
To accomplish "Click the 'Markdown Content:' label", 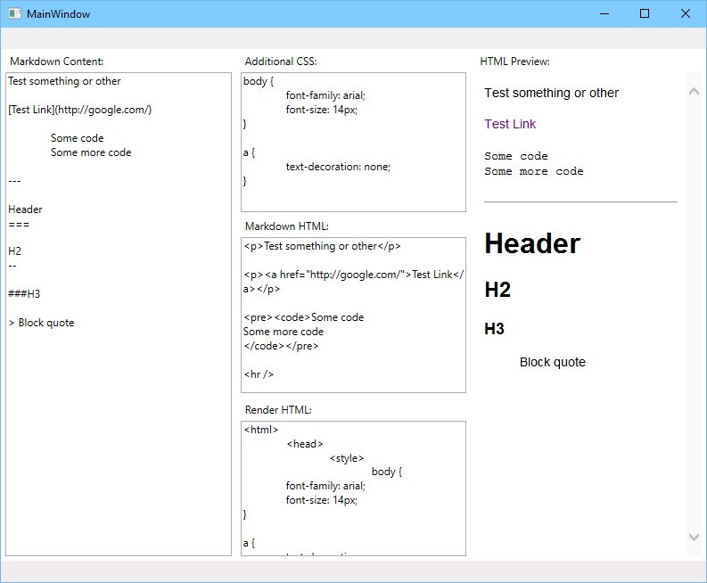I will click(x=57, y=62).
